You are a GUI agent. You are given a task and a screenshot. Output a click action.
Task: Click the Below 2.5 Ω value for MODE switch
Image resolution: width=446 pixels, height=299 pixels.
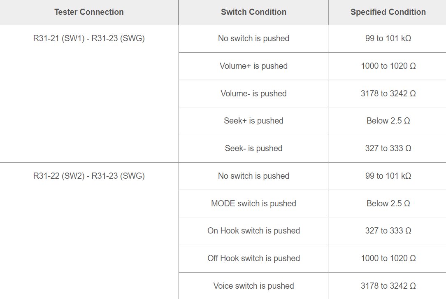[388, 203]
